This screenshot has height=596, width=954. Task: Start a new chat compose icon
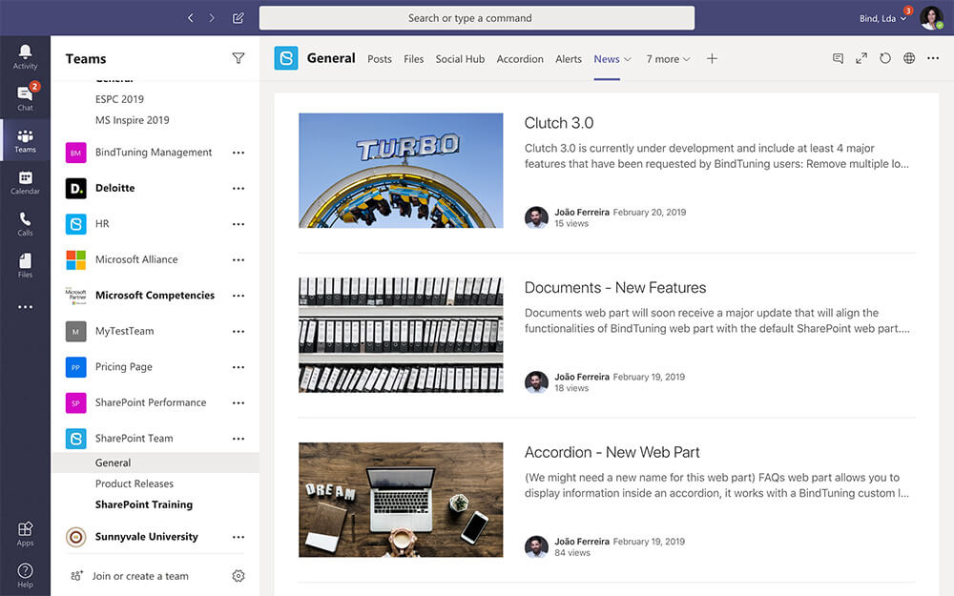238,18
